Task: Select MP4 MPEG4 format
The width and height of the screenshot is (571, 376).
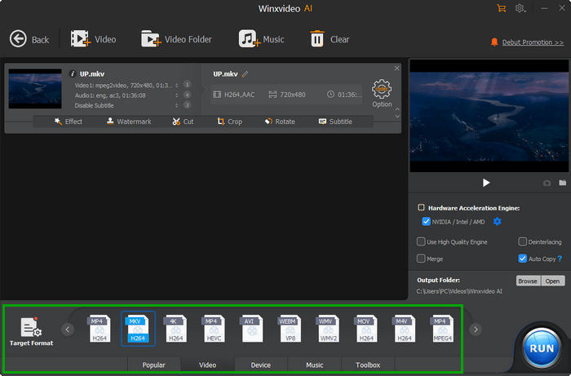Action: [x=442, y=329]
